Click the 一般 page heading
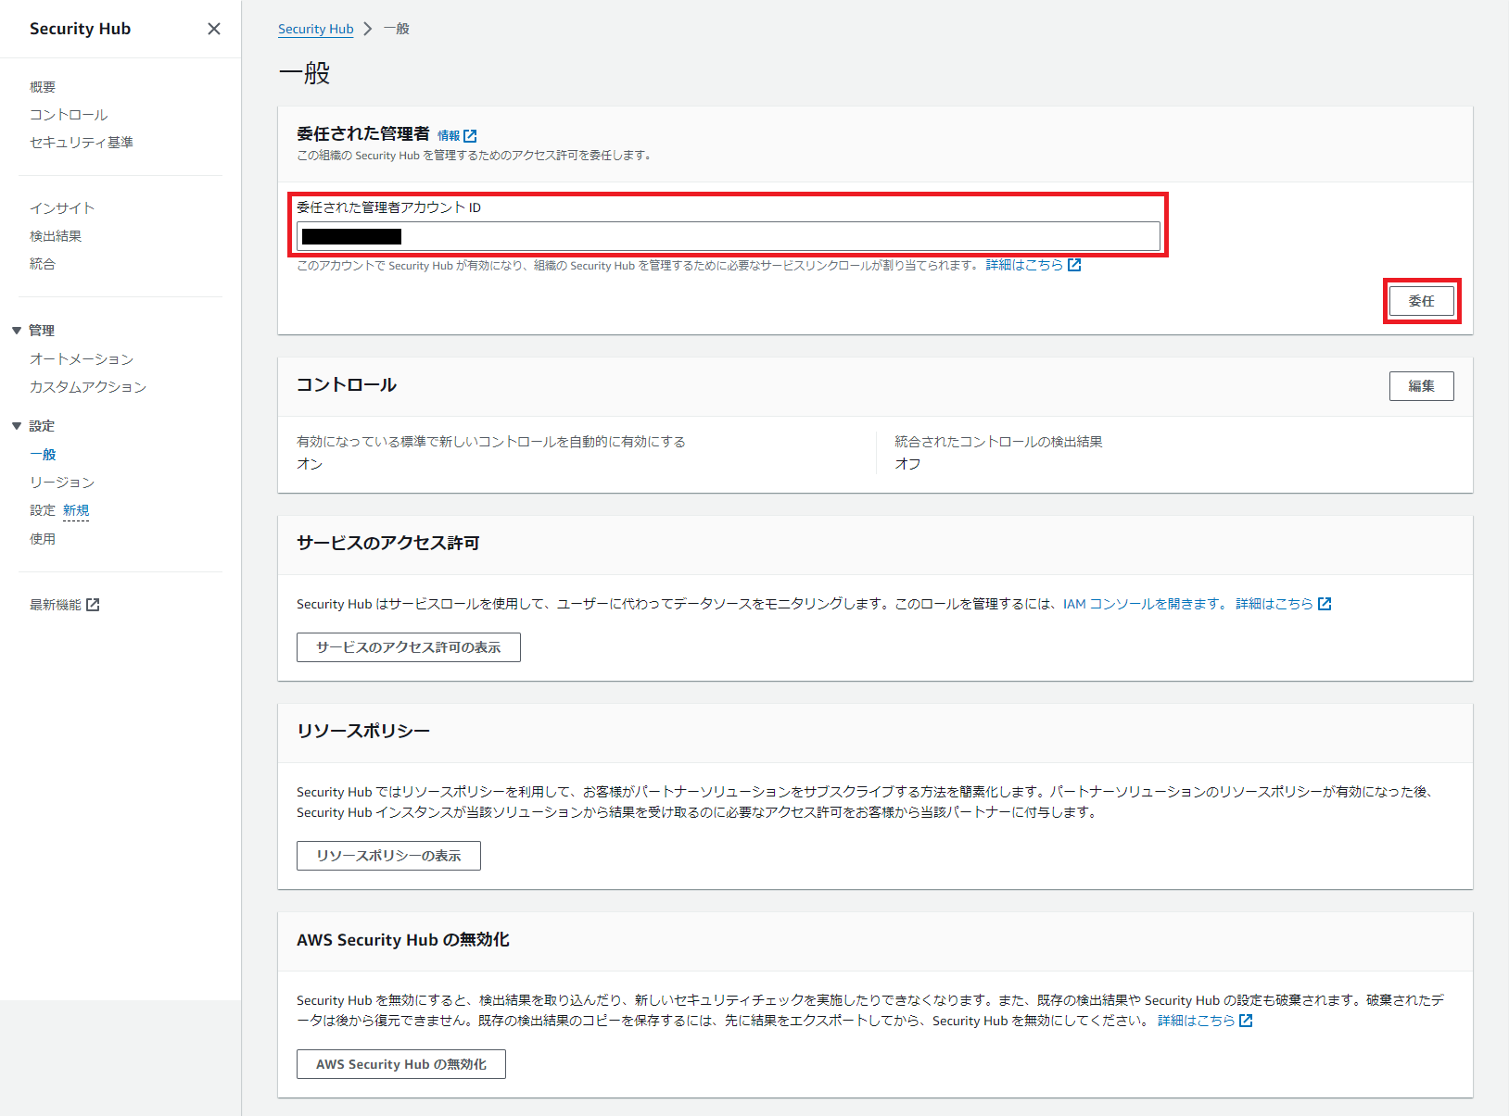Screen dimensions: 1509x1116 (305, 73)
